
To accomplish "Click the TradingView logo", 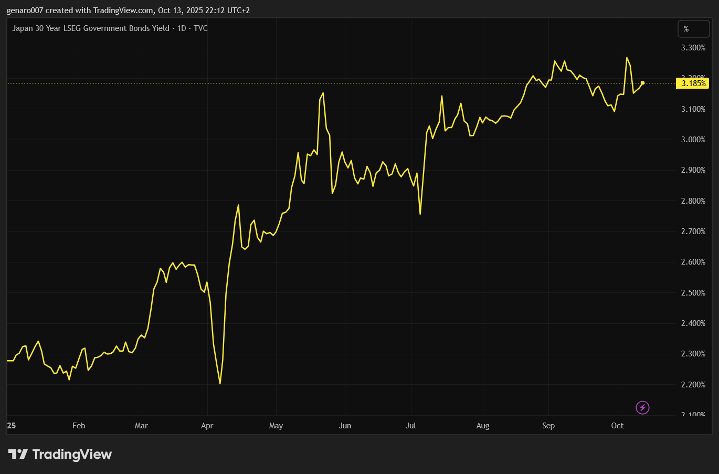I will [x=60, y=454].
